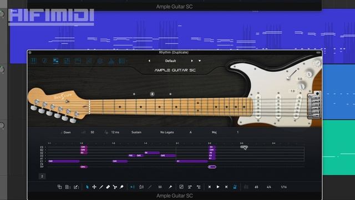Adjust the top volume knob on guitar body
355x200 pixels.
click(x=317, y=63)
